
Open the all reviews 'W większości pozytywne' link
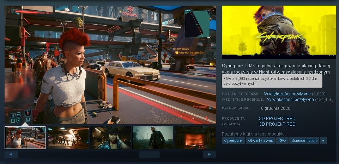tap(290, 100)
